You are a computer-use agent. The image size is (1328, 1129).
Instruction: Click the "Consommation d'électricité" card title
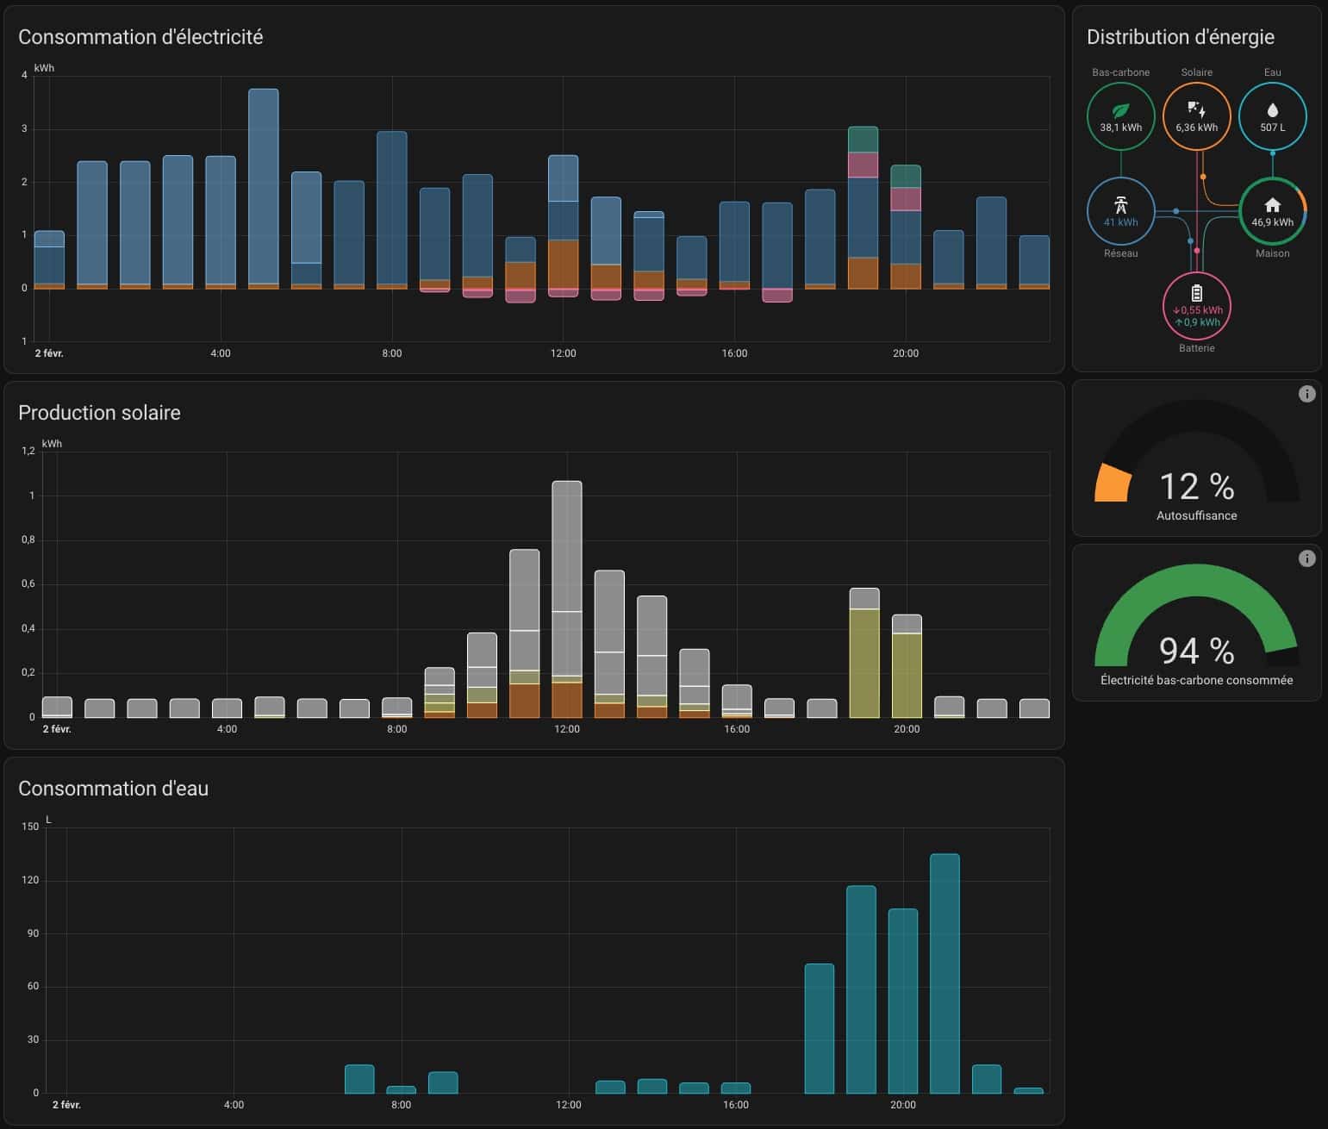click(140, 37)
